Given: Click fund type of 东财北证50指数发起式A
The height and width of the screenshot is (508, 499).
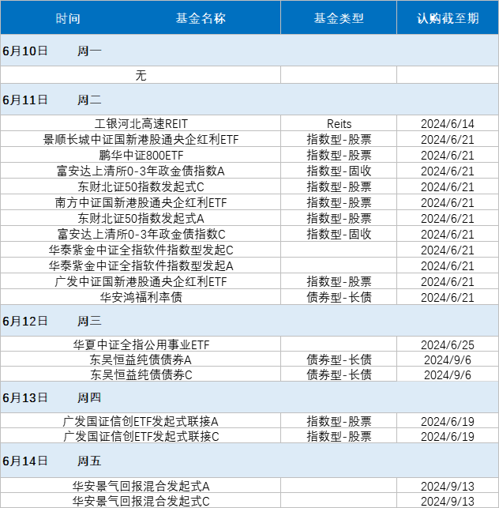Looking at the screenshot, I should 339,218.
